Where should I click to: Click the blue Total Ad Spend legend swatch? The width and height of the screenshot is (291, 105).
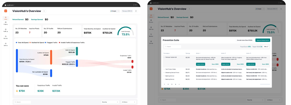point(17,42)
